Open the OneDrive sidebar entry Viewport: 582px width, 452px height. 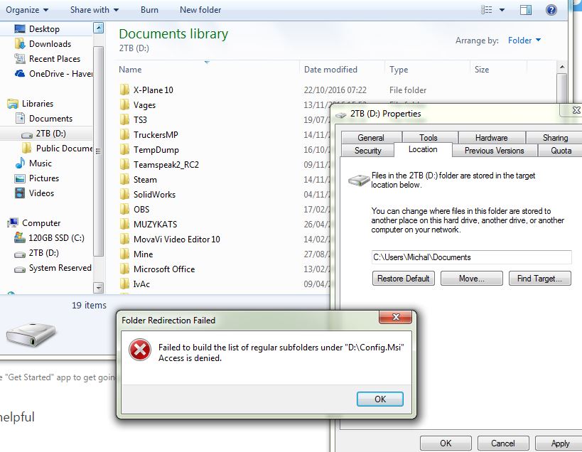(60, 73)
